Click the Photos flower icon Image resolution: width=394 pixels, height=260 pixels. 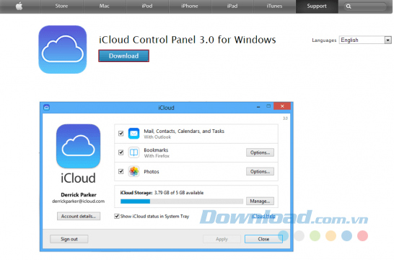point(134,171)
